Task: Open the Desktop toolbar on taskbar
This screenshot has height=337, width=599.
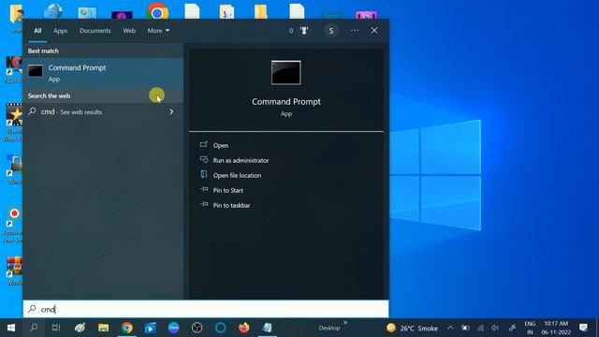Action: tap(329, 329)
